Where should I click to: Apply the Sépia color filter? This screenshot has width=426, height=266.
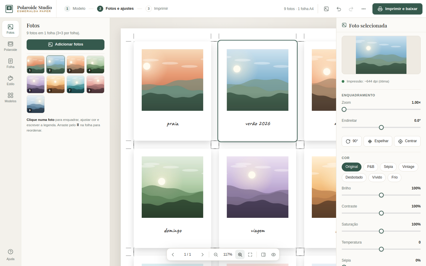point(388,167)
